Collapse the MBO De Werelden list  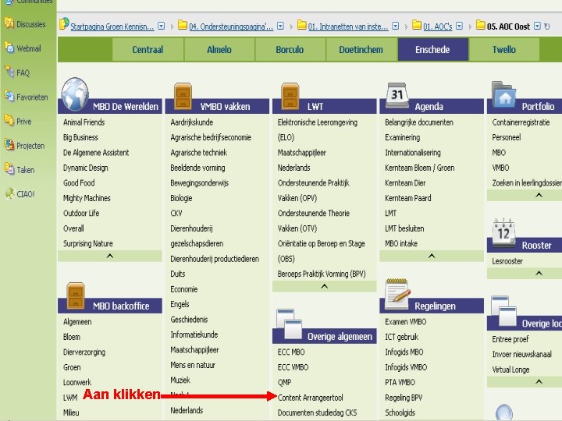[x=110, y=256]
